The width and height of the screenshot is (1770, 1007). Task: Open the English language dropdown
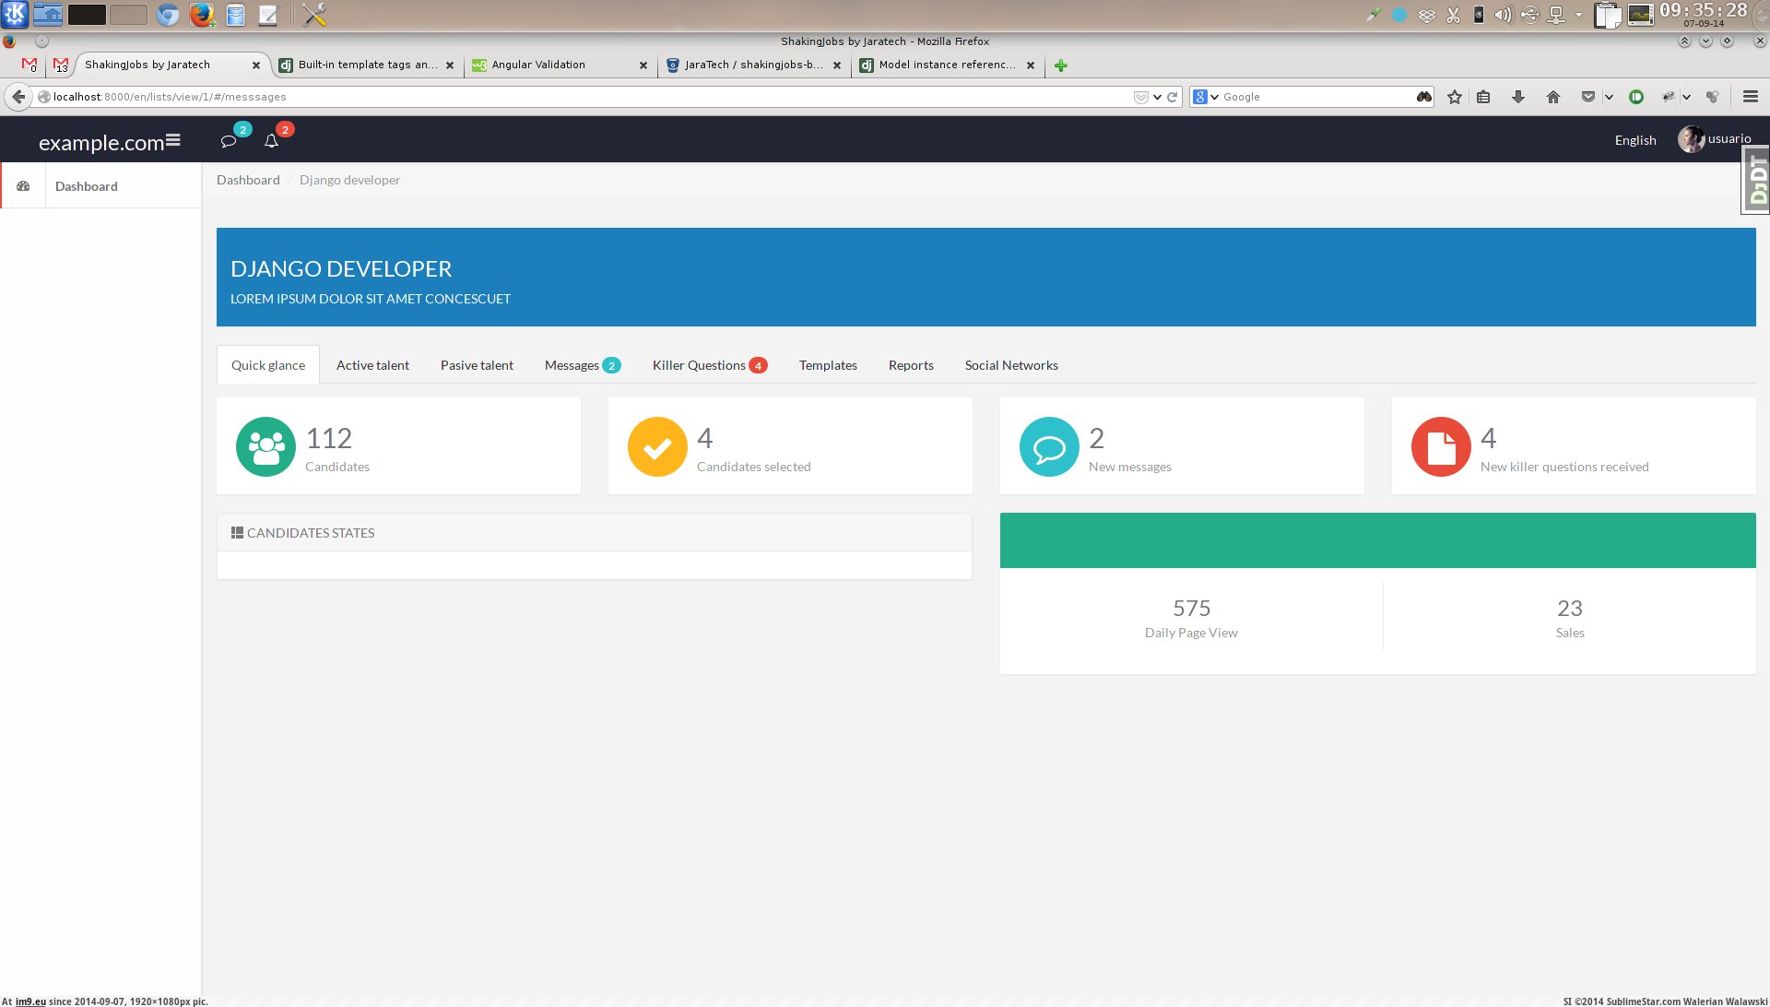coord(1634,140)
